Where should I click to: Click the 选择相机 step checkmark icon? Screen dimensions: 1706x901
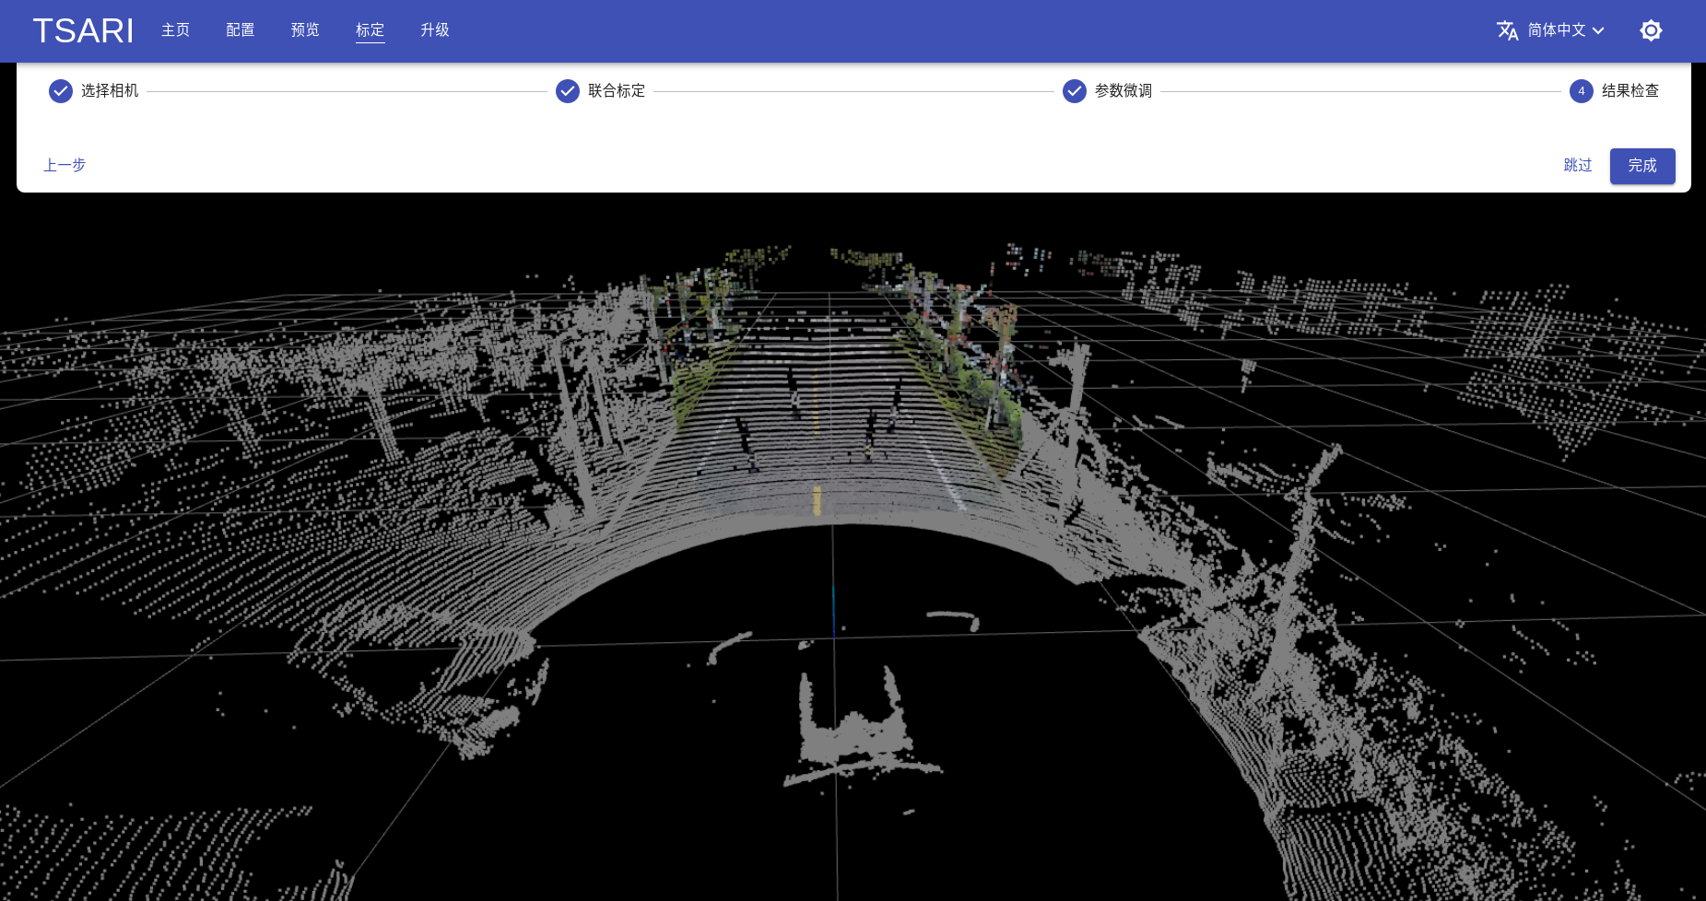61,91
